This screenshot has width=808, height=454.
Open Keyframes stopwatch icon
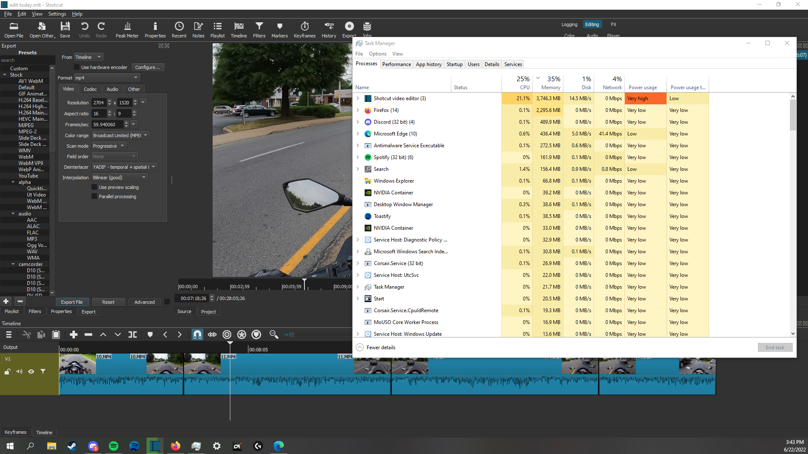[304, 30]
